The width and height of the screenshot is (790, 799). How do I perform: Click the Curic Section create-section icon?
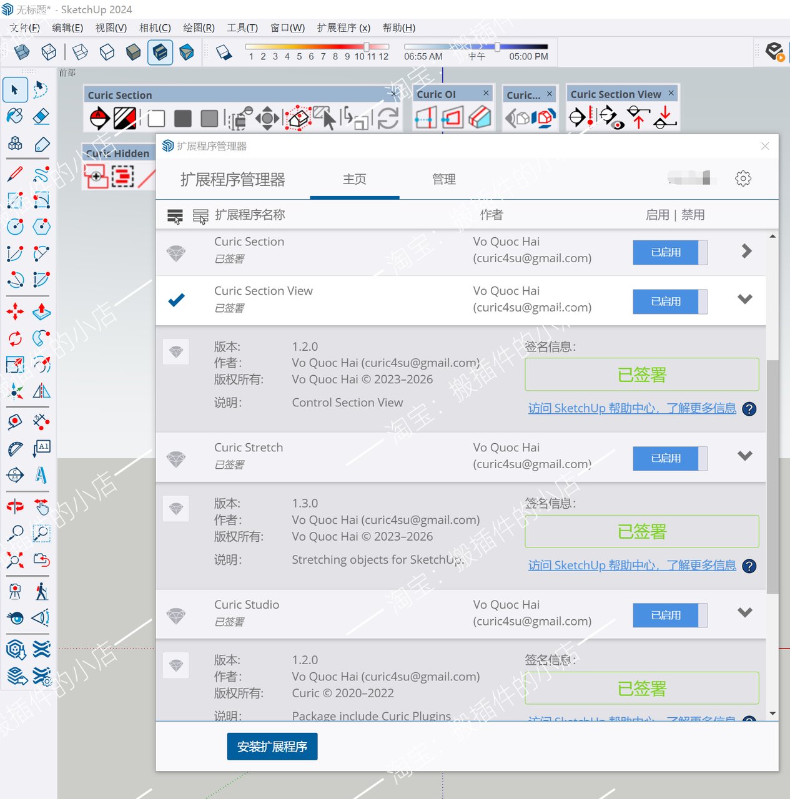[100, 118]
